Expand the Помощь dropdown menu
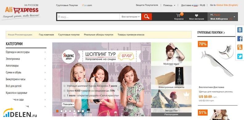 pos(169,5)
